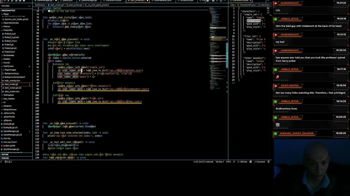Click the LF line ending status entry
350x196 pixels.
234,162
